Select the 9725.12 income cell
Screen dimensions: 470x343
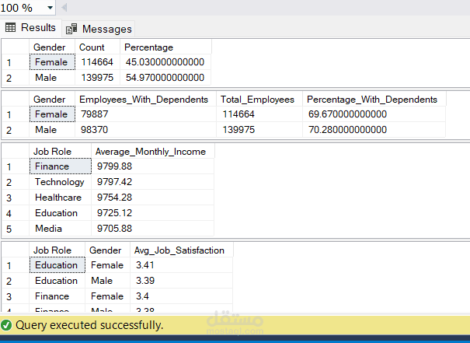pos(153,213)
